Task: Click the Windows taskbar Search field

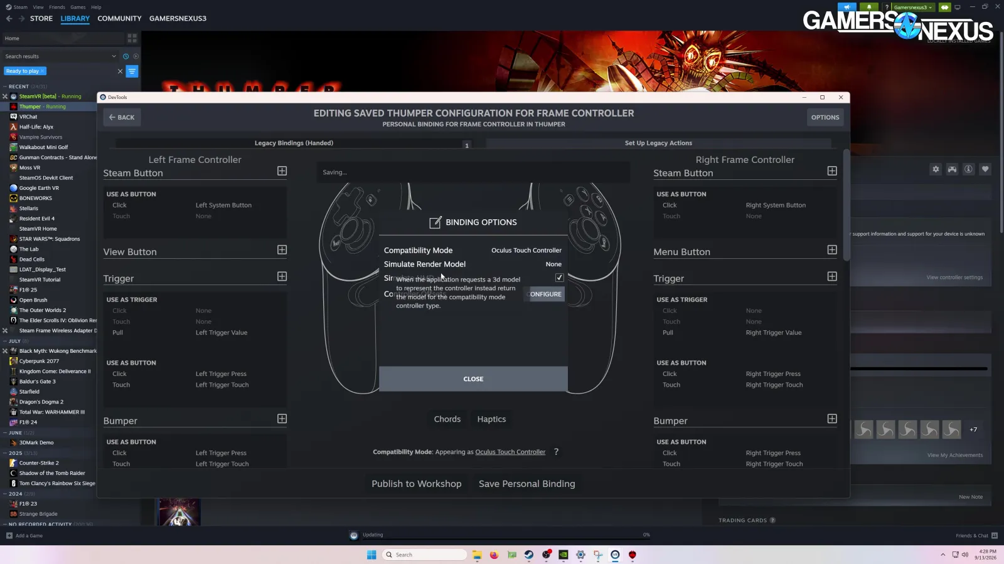Action: [425, 555]
